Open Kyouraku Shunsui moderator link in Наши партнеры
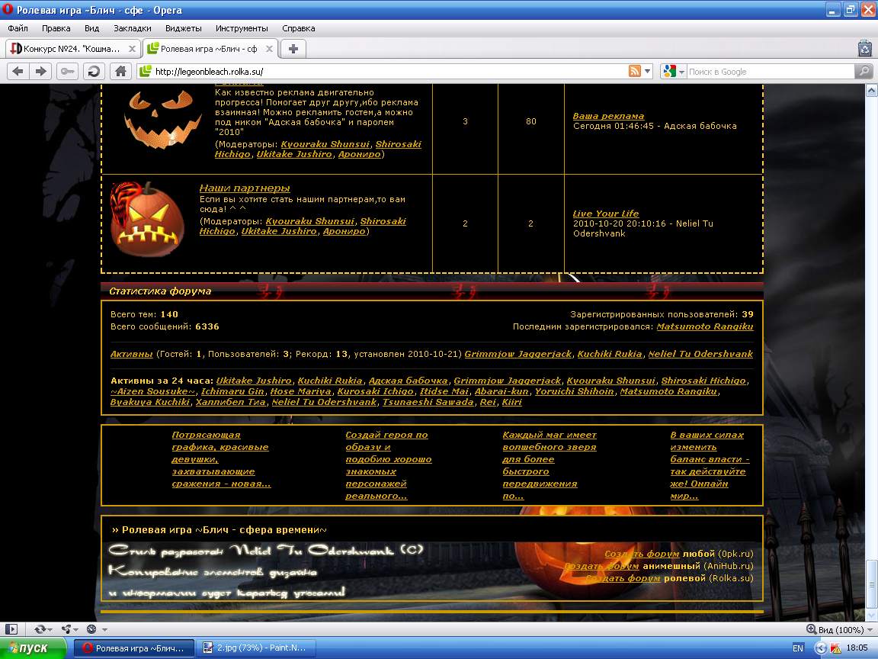 (x=309, y=221)
